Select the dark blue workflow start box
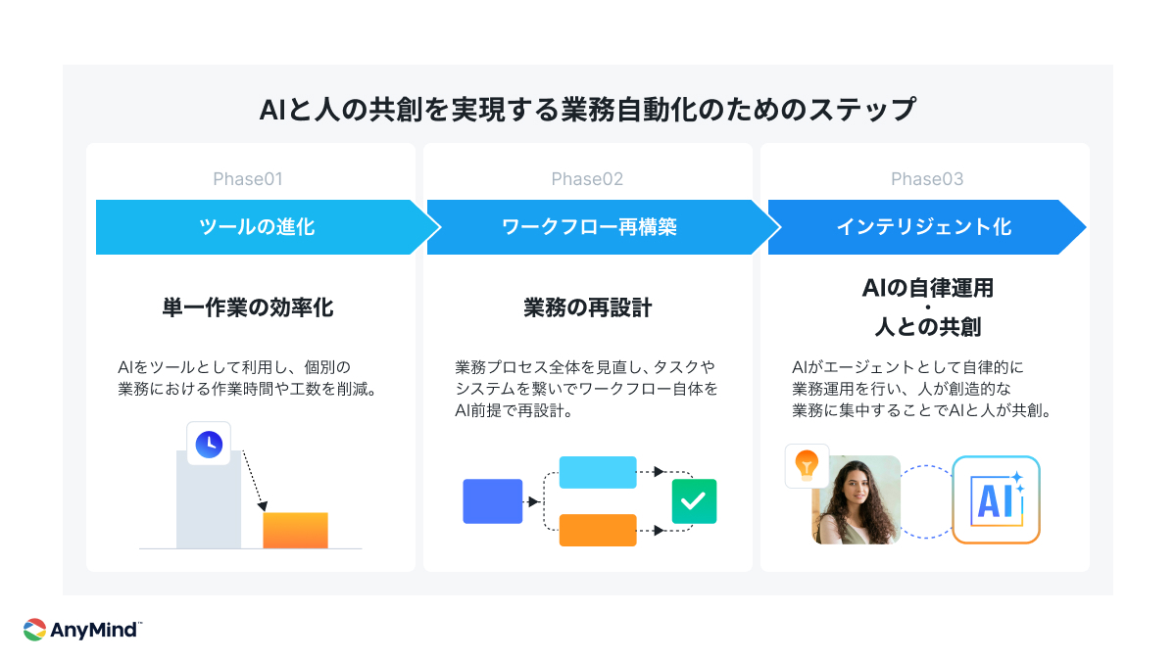The width and height of the screenshot is (1176, 661). [492, 501]
